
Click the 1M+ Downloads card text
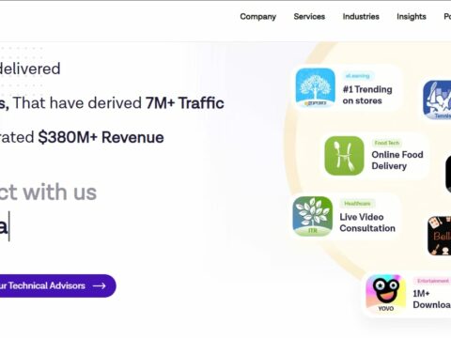tap(432, 299)
